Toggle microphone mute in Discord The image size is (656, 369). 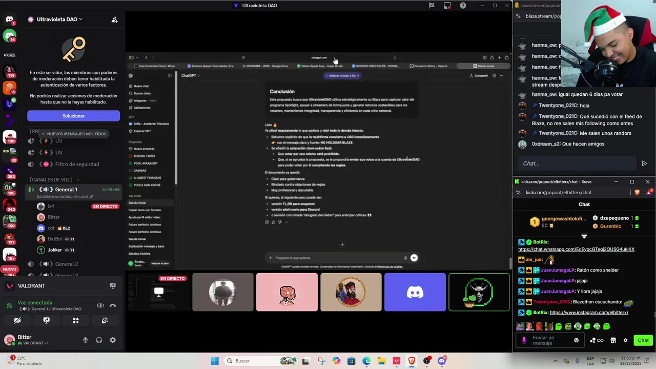pos(85,340)
